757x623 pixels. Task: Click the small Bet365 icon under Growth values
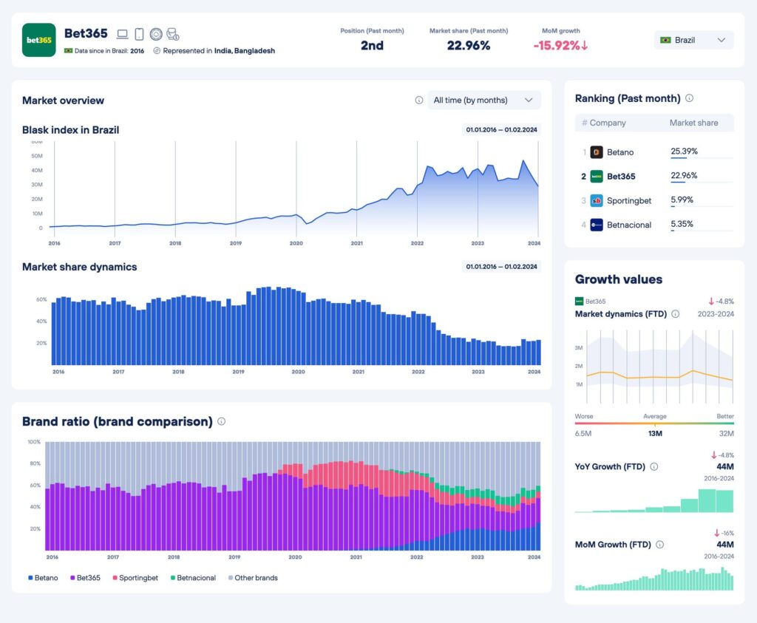pos(579,301)
